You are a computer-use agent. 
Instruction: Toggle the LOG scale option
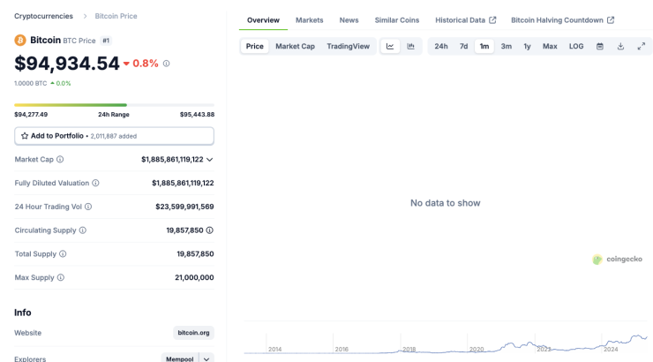(x=576, y=46)
